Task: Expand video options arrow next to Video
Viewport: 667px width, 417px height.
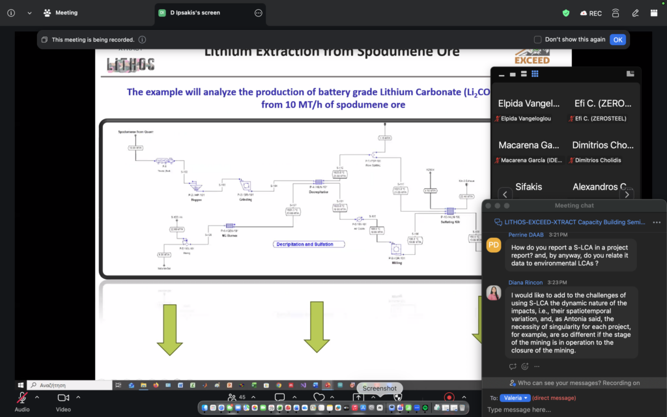Action: [x=78, y=397]
